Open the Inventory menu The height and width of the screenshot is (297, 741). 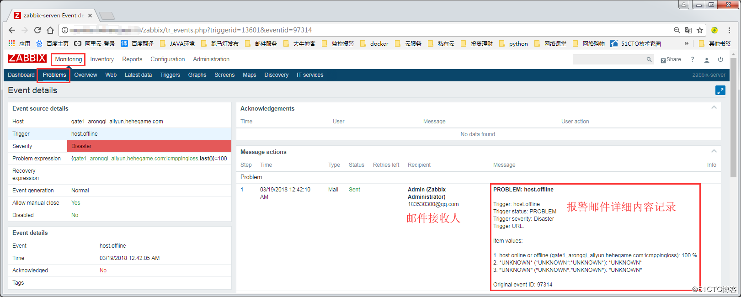coord(102,59)
